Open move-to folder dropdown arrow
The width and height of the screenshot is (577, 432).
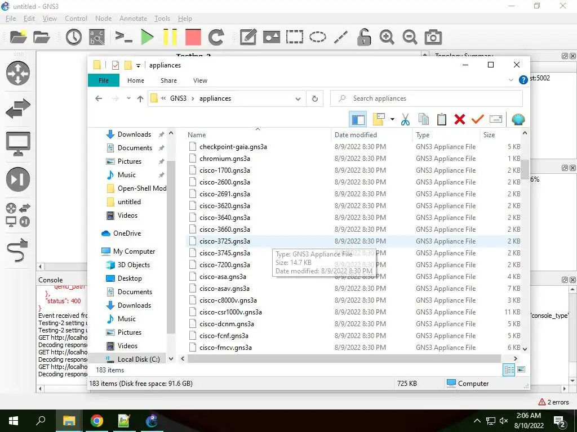392,119
